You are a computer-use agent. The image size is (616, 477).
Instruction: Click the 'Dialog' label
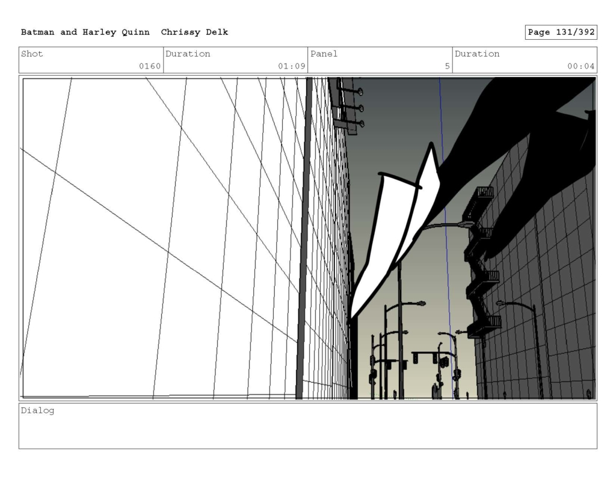38,411
